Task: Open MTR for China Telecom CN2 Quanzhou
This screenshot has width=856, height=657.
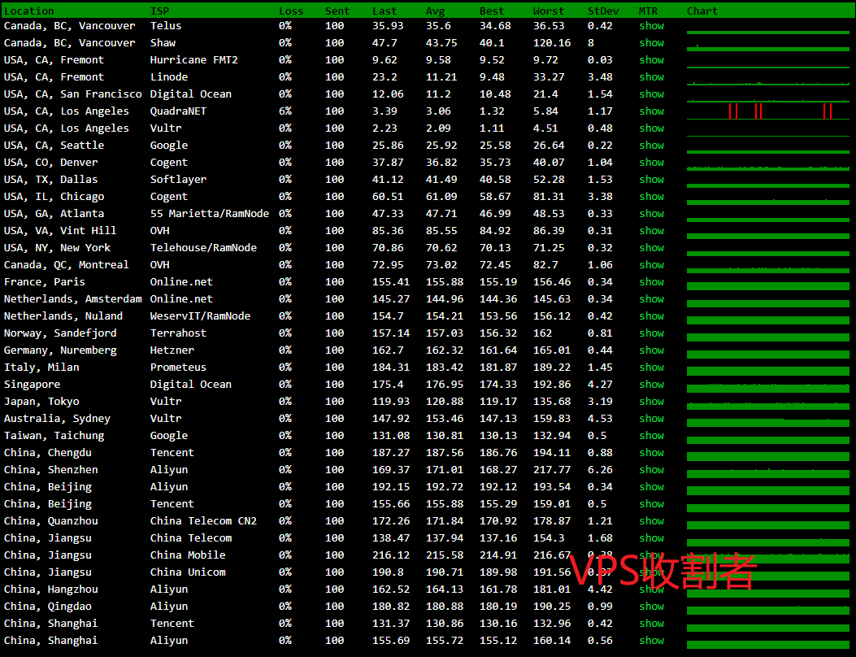Action: pyautogui.click(x=651, y=521)
